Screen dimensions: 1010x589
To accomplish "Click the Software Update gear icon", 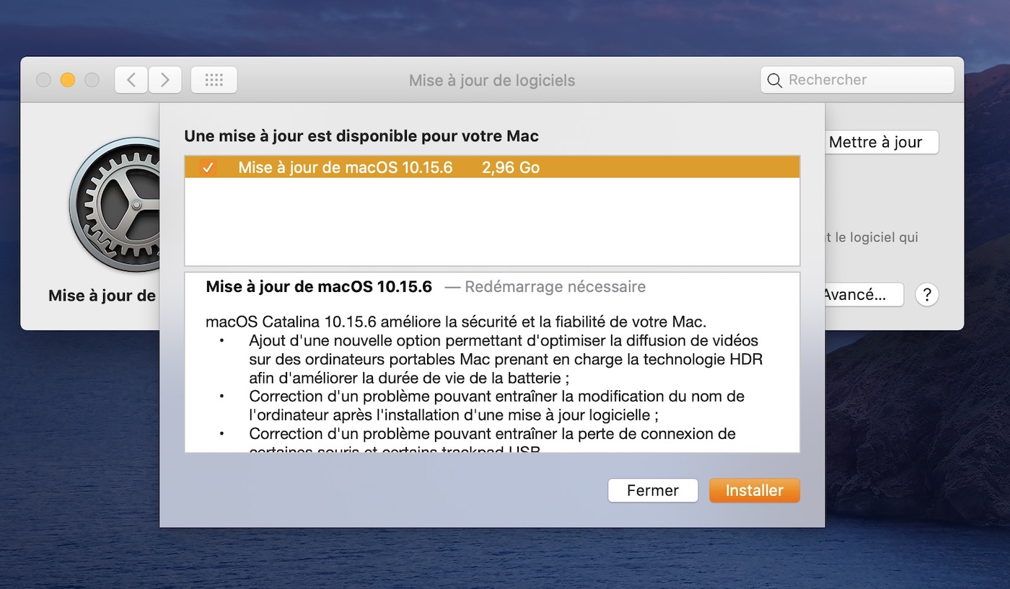I will pyautogui.click(x=114, y=204).
